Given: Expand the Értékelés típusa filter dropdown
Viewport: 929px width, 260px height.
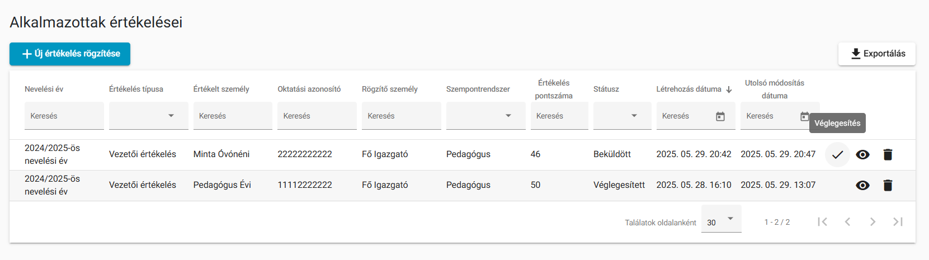Looking at the screenshot, I should pos(149,116).
